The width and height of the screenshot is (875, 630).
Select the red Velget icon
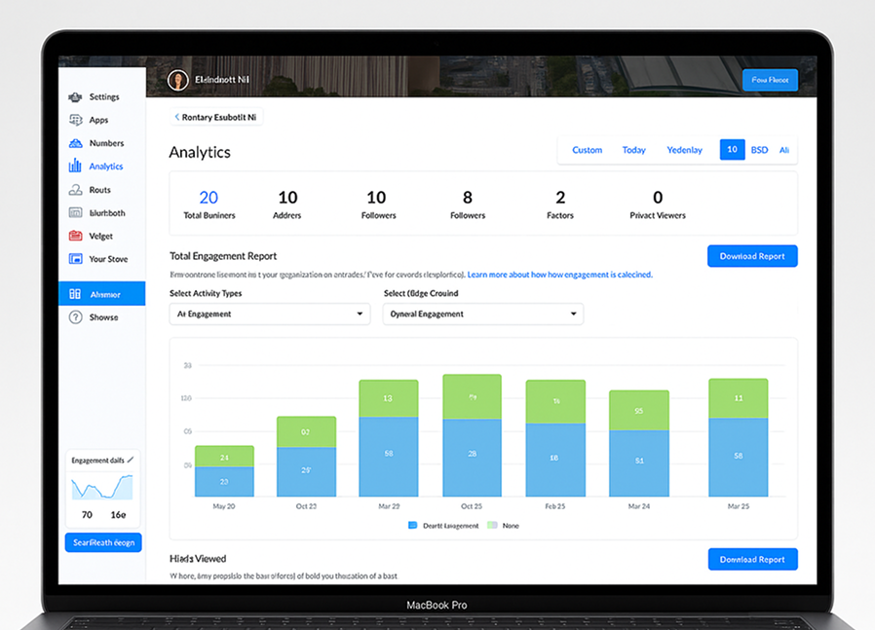pos(75,236)
